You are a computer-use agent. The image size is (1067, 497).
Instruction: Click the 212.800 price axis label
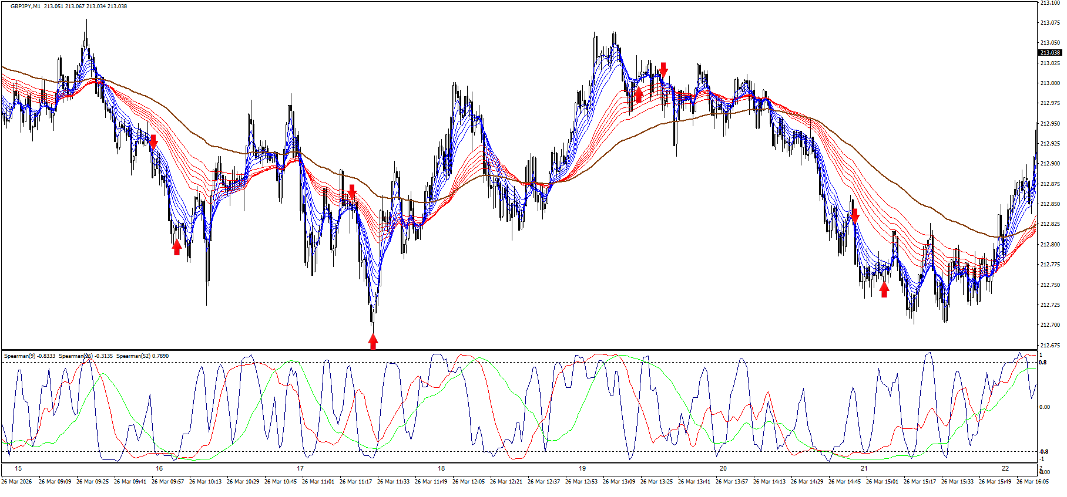pyautogui.click(x=1050, y=245)
